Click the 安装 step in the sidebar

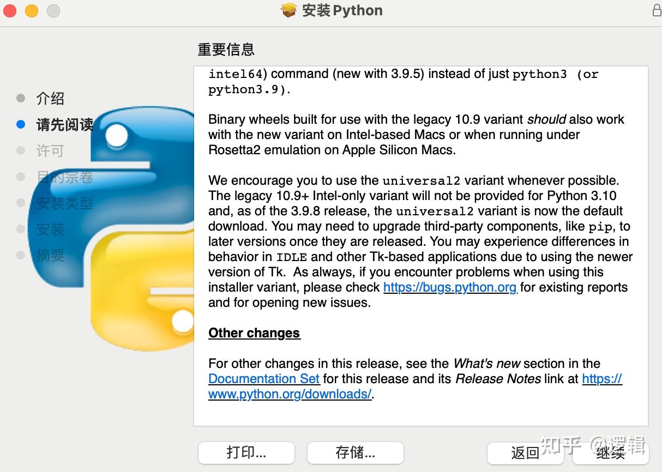[x=50, y=229]
